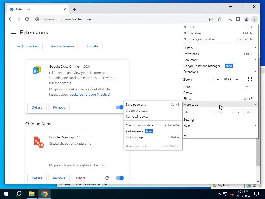Click the share page icon in address bar
This screenshot has width=265, height=199.
211,19
